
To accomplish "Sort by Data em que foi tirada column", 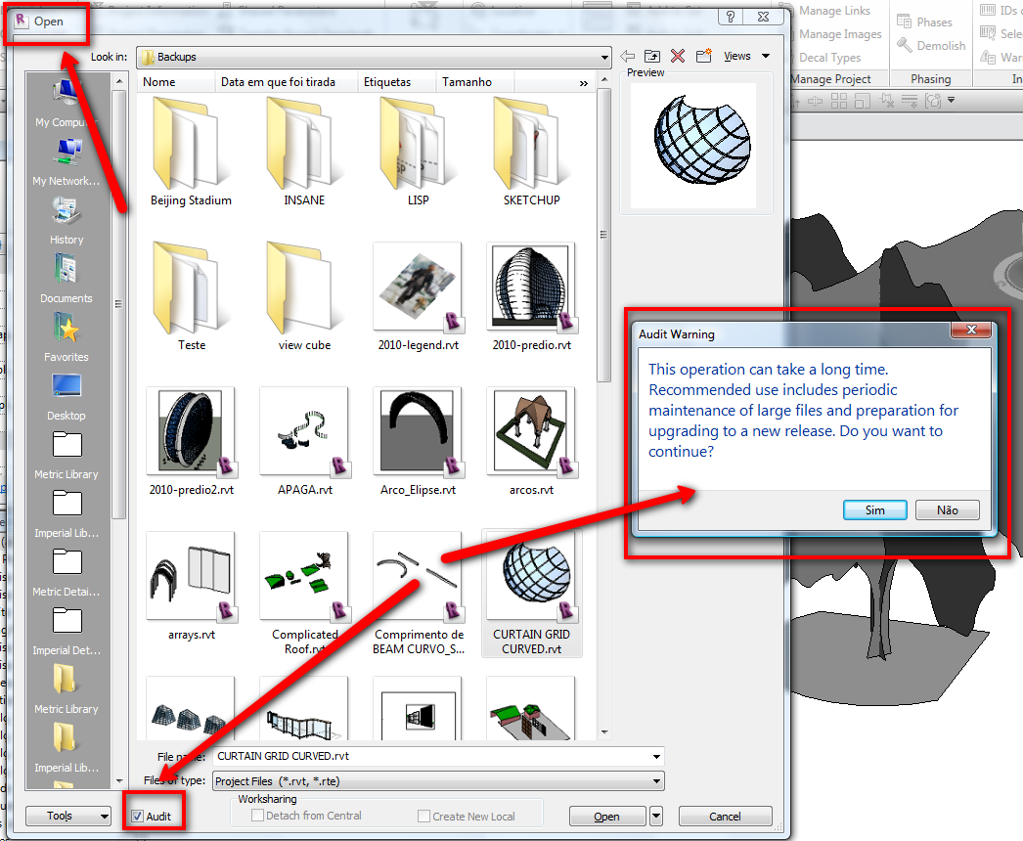I will click(286, 82).
